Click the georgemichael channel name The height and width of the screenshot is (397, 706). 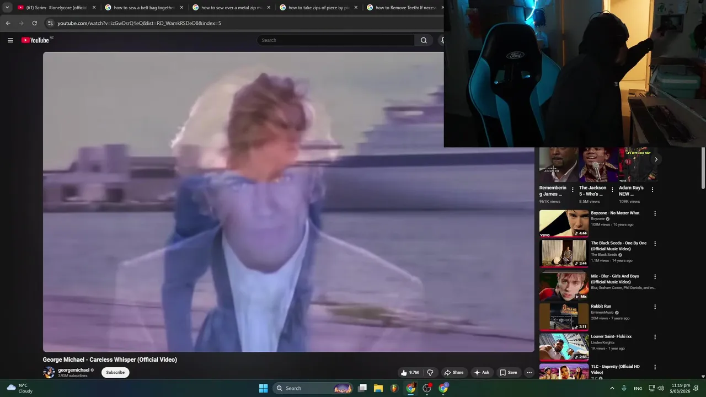click(73, 370)
